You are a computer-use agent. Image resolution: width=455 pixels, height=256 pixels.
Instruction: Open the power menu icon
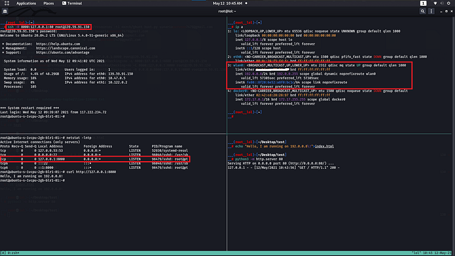(x=448, y=3)
